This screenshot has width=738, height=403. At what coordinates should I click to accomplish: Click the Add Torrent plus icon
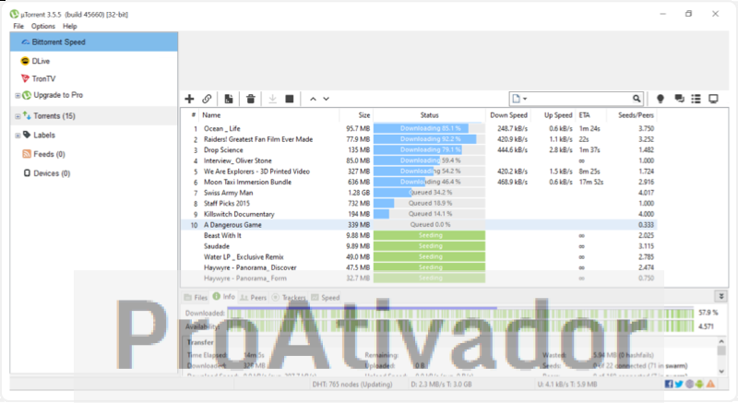(189, 99)
